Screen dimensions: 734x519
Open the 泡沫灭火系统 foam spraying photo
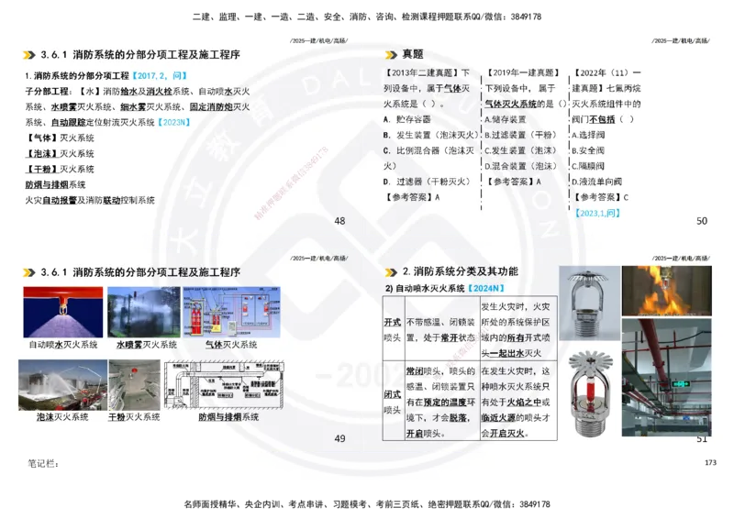pyautogui.click(x=62, y=385)
